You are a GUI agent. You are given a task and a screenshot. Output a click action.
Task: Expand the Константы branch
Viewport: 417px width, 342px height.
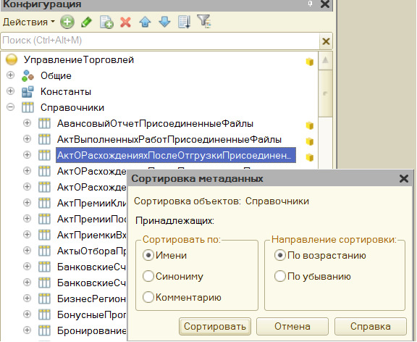10,91
